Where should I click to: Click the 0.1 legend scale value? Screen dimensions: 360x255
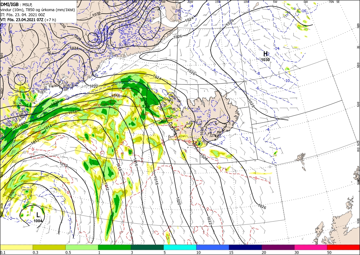click(3, 252)
